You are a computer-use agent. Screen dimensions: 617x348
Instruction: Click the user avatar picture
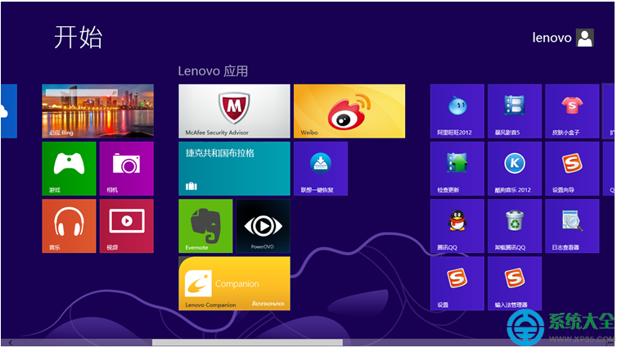[585, 38]
